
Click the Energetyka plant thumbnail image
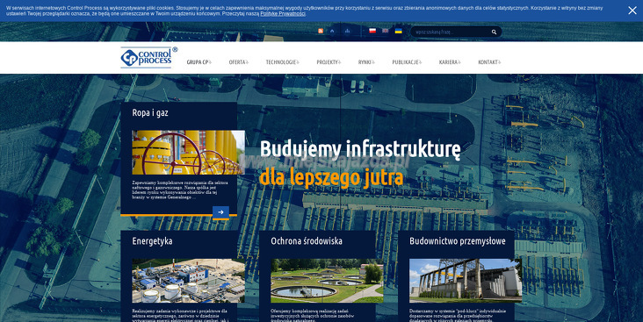click(188, 281)
